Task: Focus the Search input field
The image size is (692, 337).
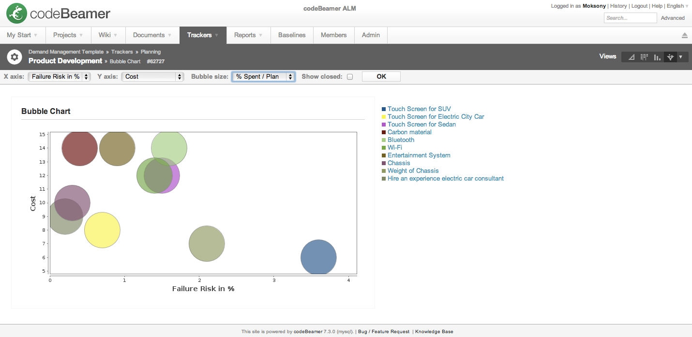Action: [x=631, y=18]
